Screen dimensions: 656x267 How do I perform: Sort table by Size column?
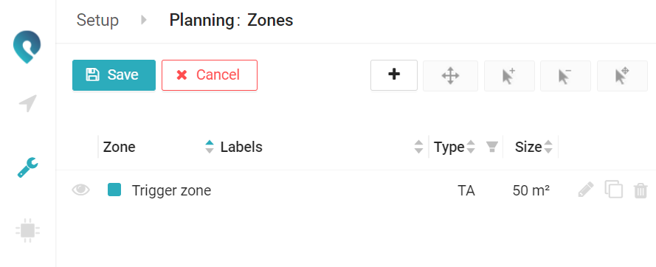tap(548, 147)
